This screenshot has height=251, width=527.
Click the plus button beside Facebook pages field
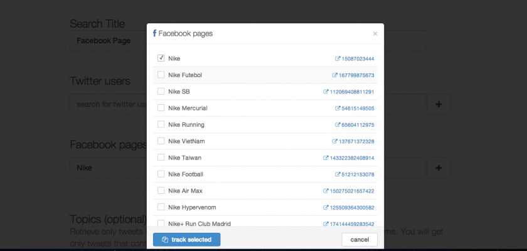tap(439, 168)
